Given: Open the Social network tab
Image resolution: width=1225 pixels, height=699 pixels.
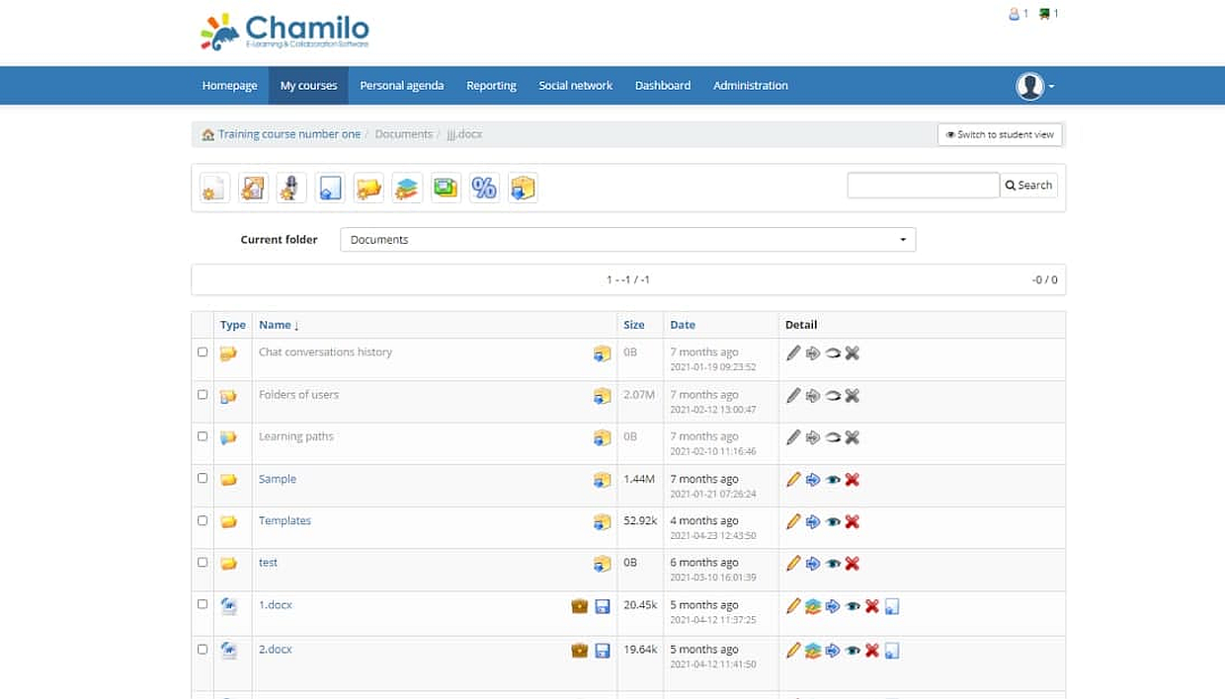Looking at the screenshot, I should click(x=575, y=86).
